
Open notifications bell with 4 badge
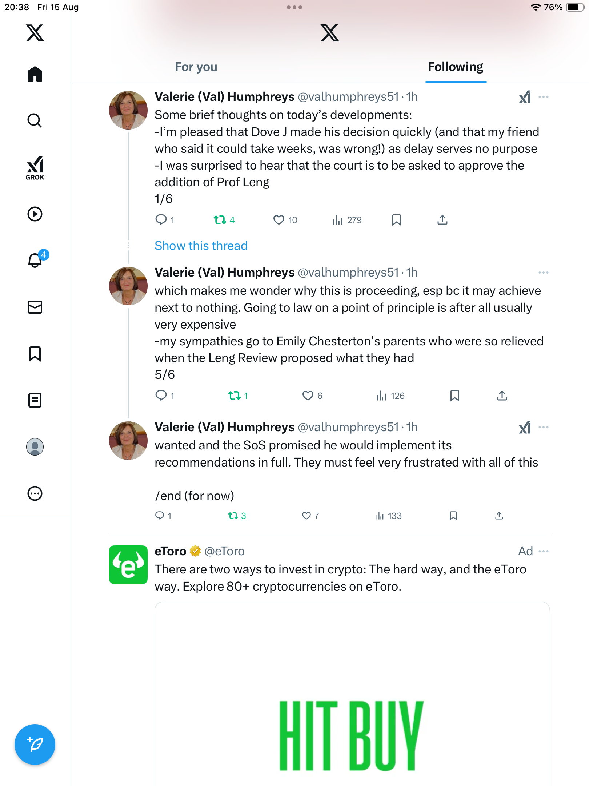pos(35,260)
